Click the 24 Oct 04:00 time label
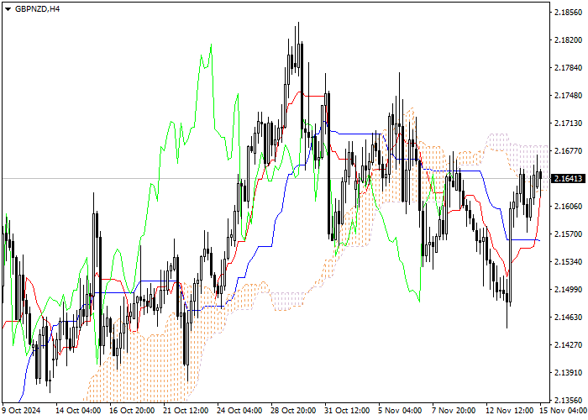The image size is (588, 420). coord(239,411)
